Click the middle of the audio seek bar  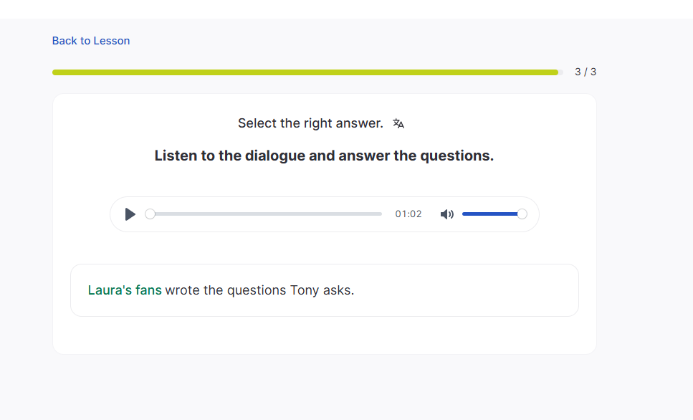coord(266,214)
